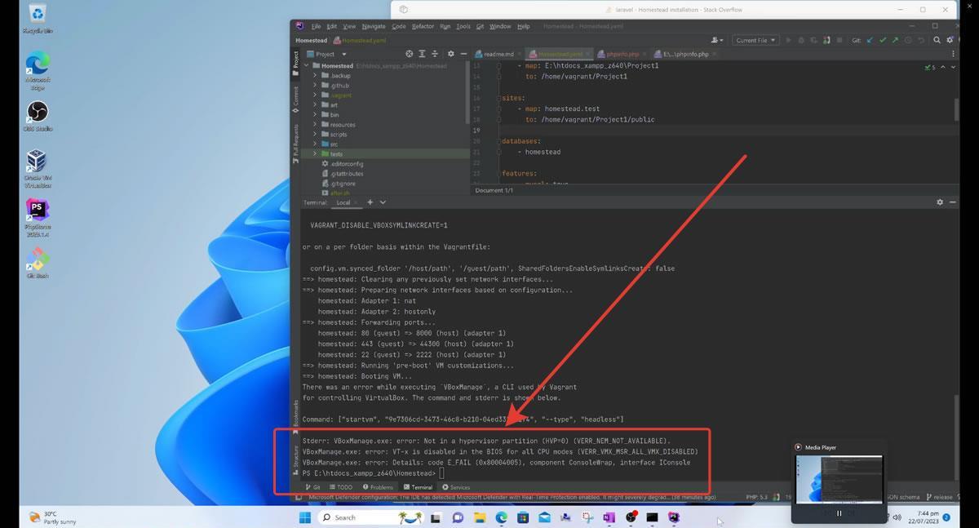Launch Microsoft Edge from desktop
This screenshot has width=979, height=528.
point(38,70)
